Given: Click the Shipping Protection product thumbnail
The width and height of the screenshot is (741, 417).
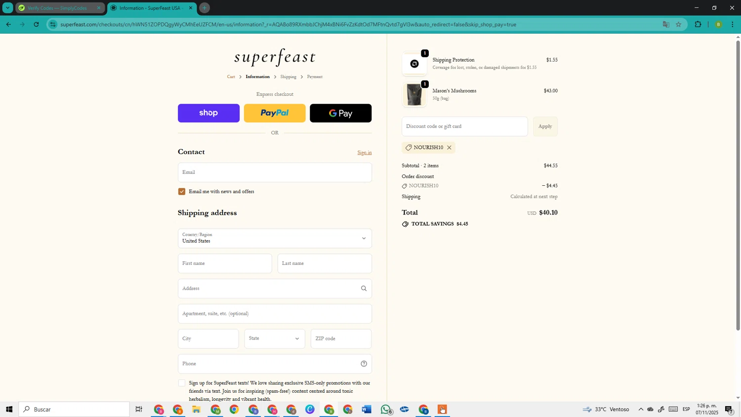Looking at the screenshot, I should [414, 64].
